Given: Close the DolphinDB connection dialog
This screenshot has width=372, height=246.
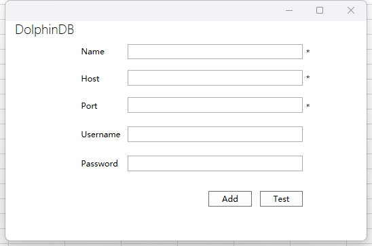Looking at the screenshot, I should 351,10.
